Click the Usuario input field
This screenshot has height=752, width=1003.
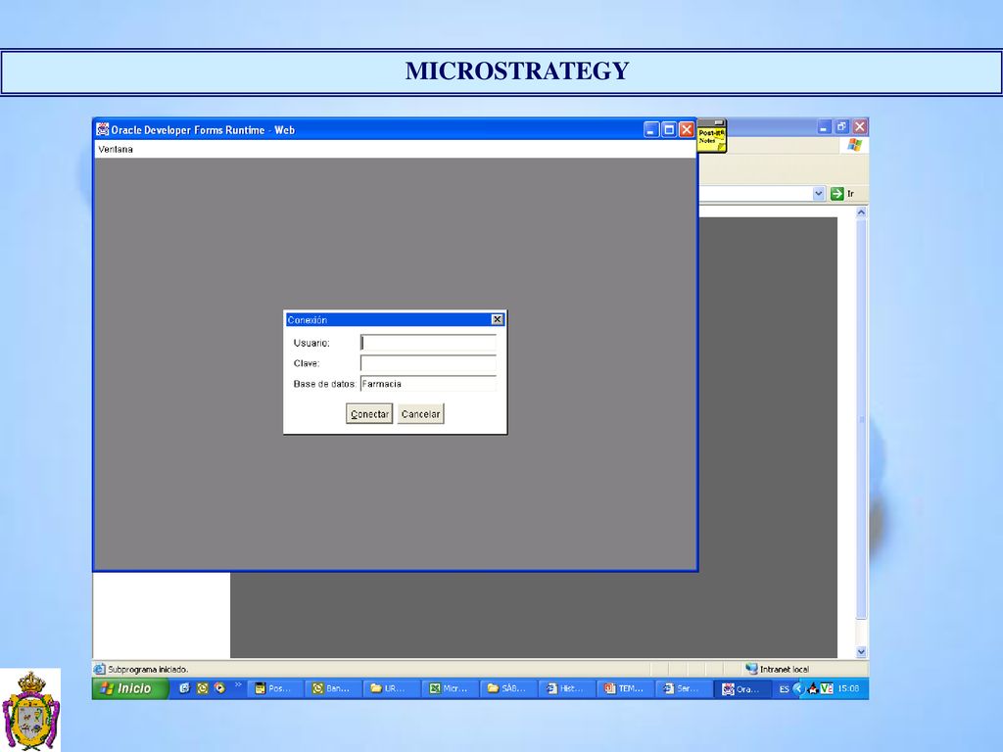(x=429, y=343)
